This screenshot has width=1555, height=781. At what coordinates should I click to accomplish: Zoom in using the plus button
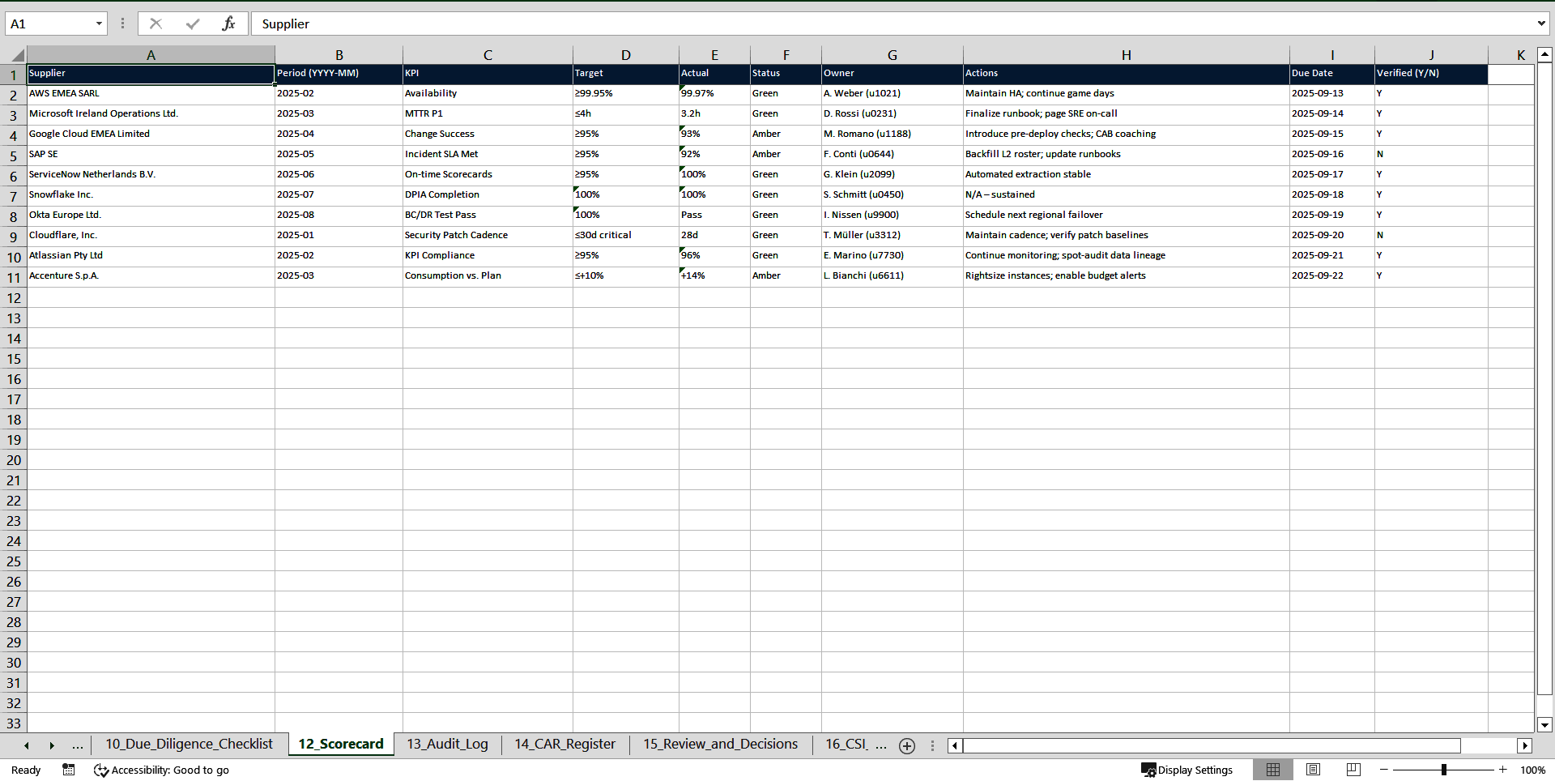click(x=1503, y=770)
